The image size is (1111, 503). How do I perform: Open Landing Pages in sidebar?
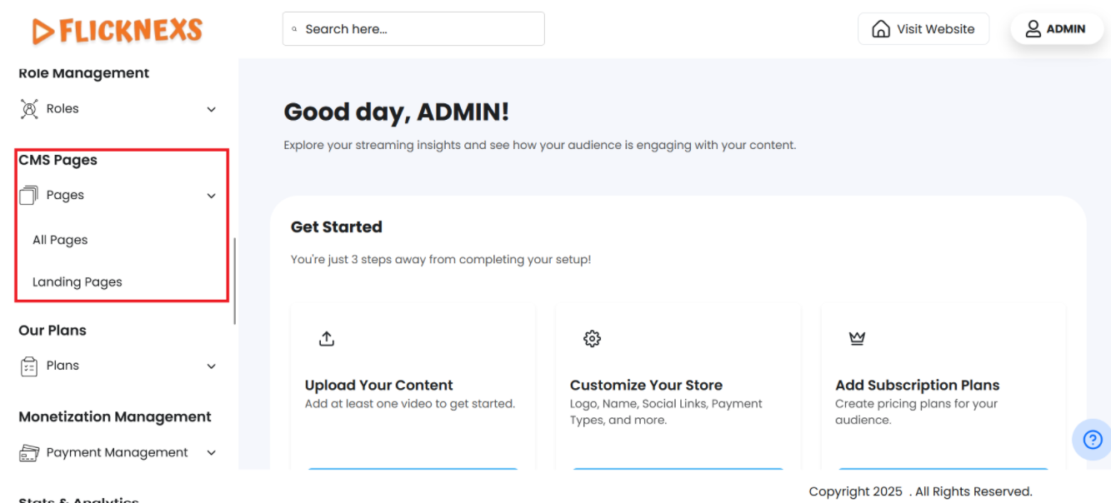tap(78, 282)
